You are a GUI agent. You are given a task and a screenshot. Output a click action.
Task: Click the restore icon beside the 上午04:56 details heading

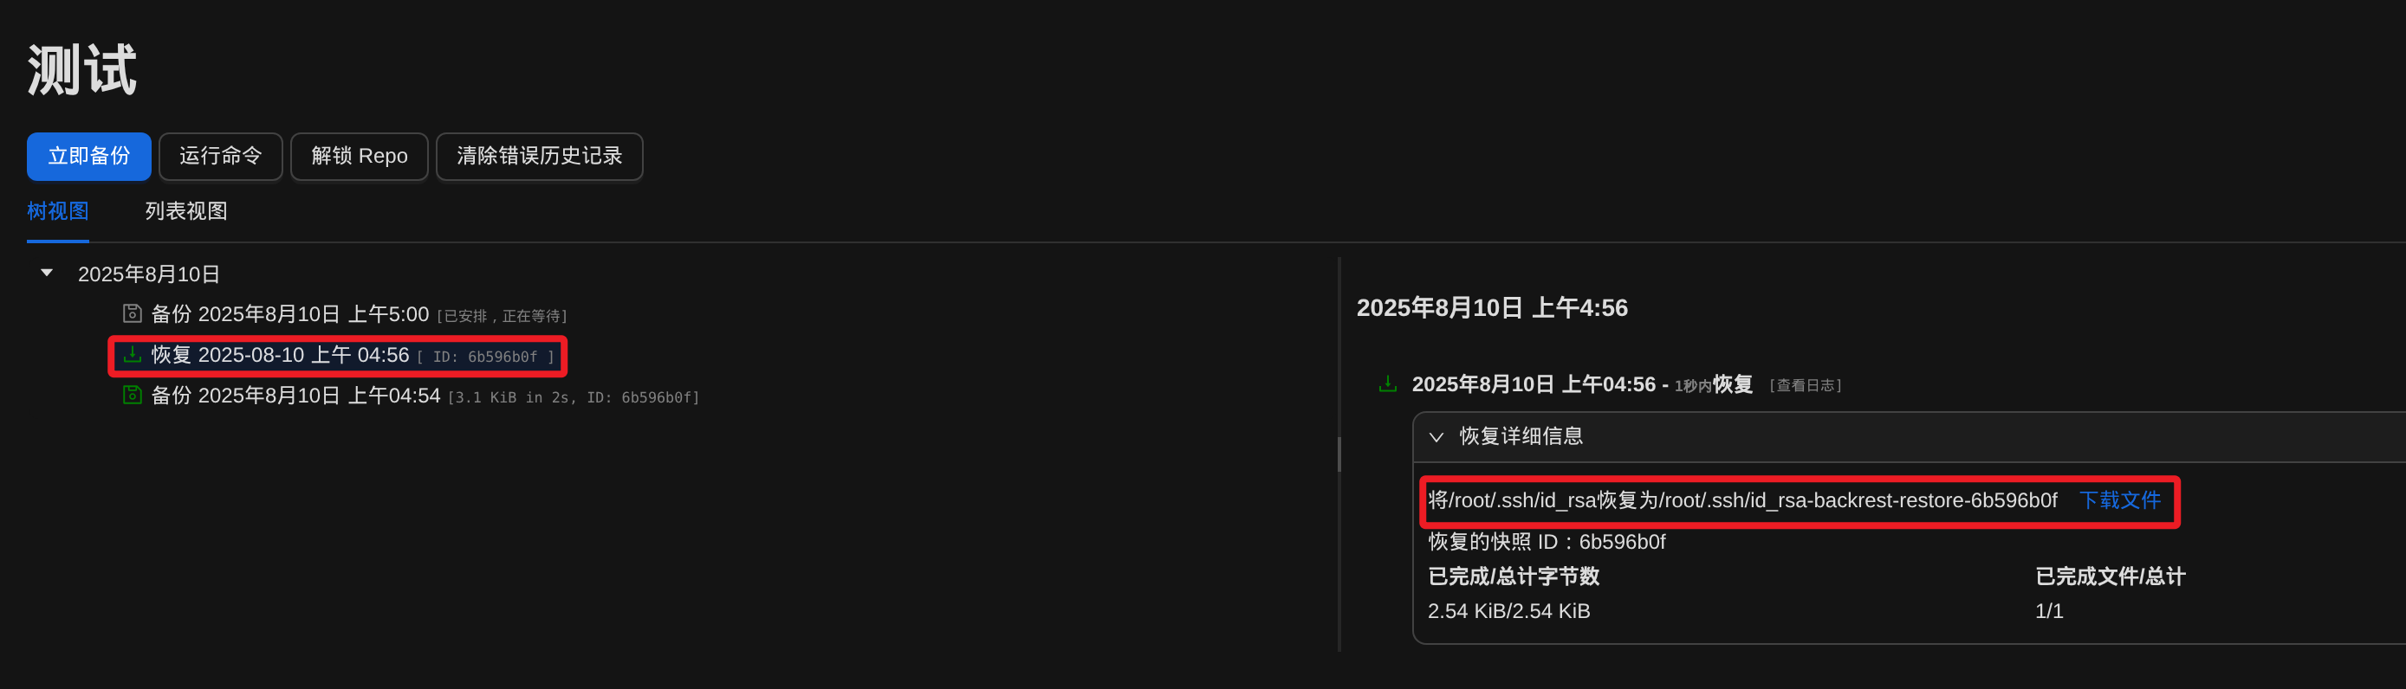point(1388,383)
